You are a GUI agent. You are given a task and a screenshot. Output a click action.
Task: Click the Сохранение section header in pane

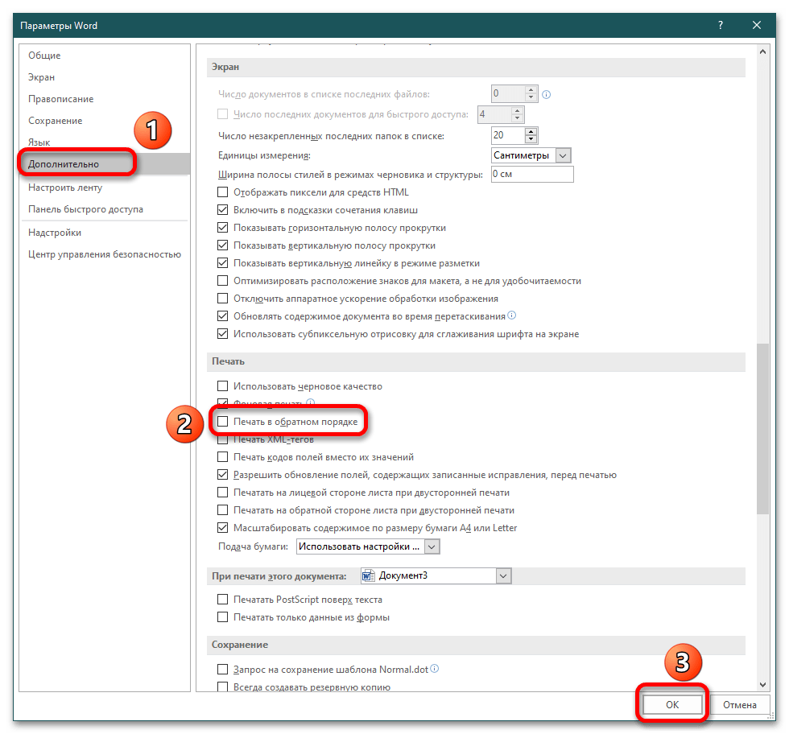pyautogui.click(x=476, y=645)
